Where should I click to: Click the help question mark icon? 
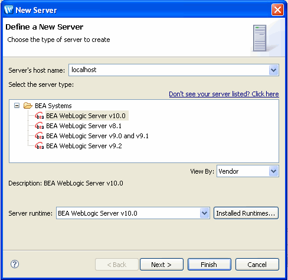(x=15, y=264)
